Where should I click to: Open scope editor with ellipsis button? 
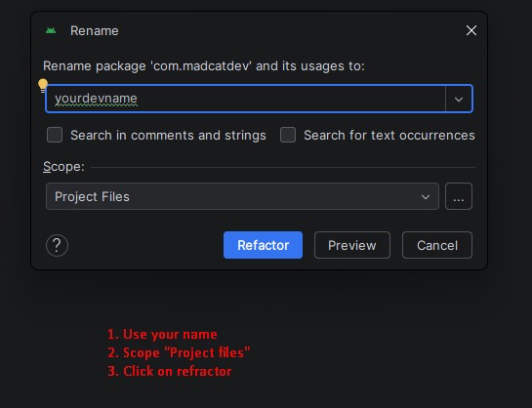[x=459, y=196]
